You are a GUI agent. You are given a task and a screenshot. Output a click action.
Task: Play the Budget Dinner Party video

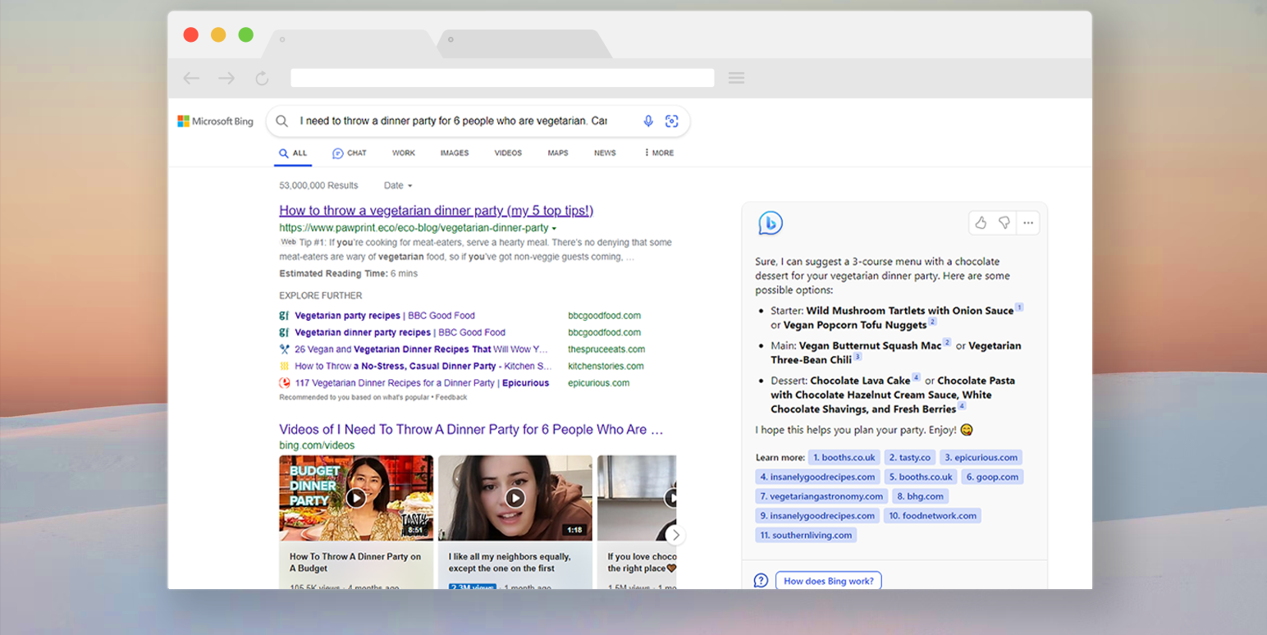(x=355, y=497)
